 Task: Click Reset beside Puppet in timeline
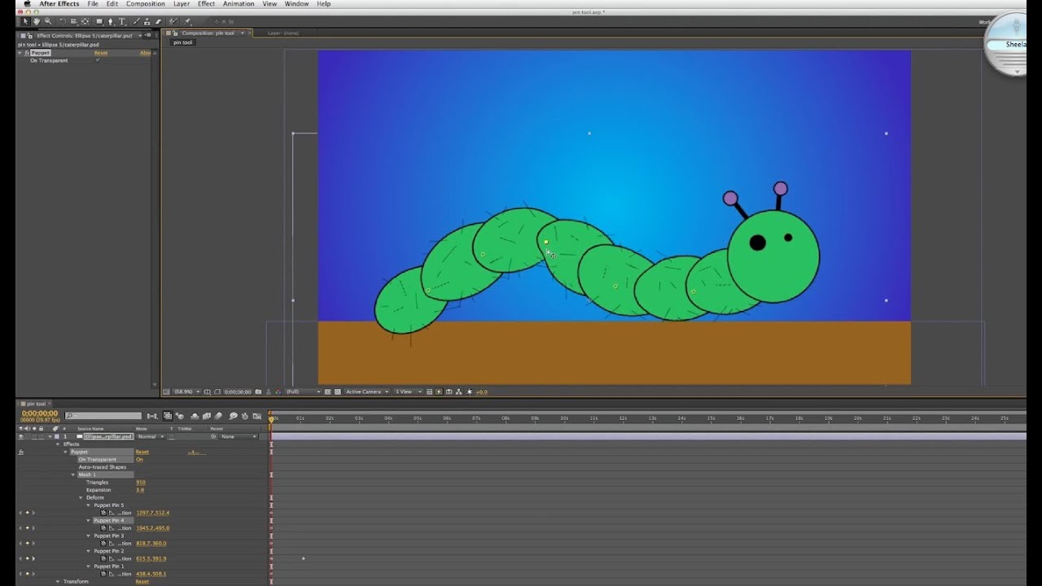(142, 452)
